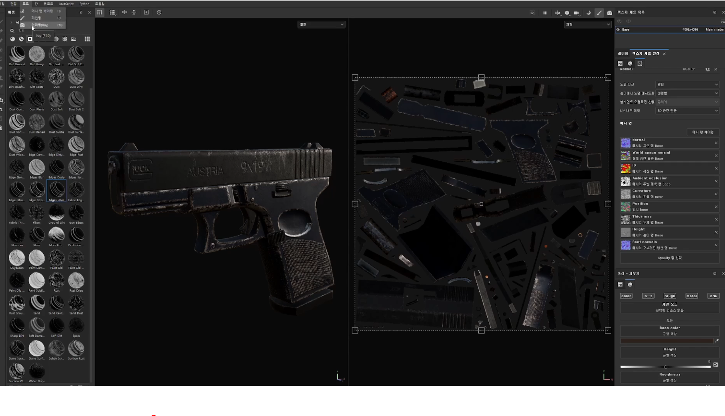Click the pause rendering icon in the toolbar
The image size is (725, 416).
545,13
